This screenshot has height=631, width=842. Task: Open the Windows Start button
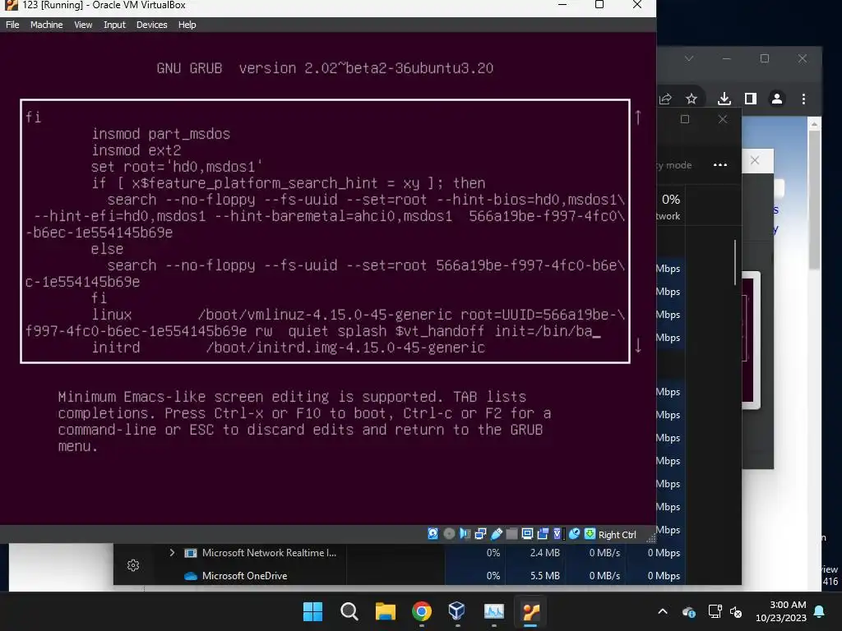[x=313, y=611]
